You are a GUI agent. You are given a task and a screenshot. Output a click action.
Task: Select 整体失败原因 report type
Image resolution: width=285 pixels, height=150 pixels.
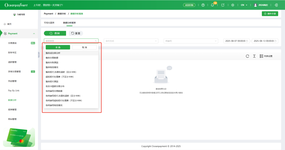click(x=71, y=63)
